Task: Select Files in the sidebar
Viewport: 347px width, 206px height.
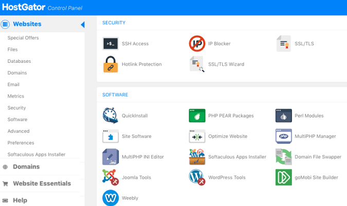Action: (x=12, y=49)
